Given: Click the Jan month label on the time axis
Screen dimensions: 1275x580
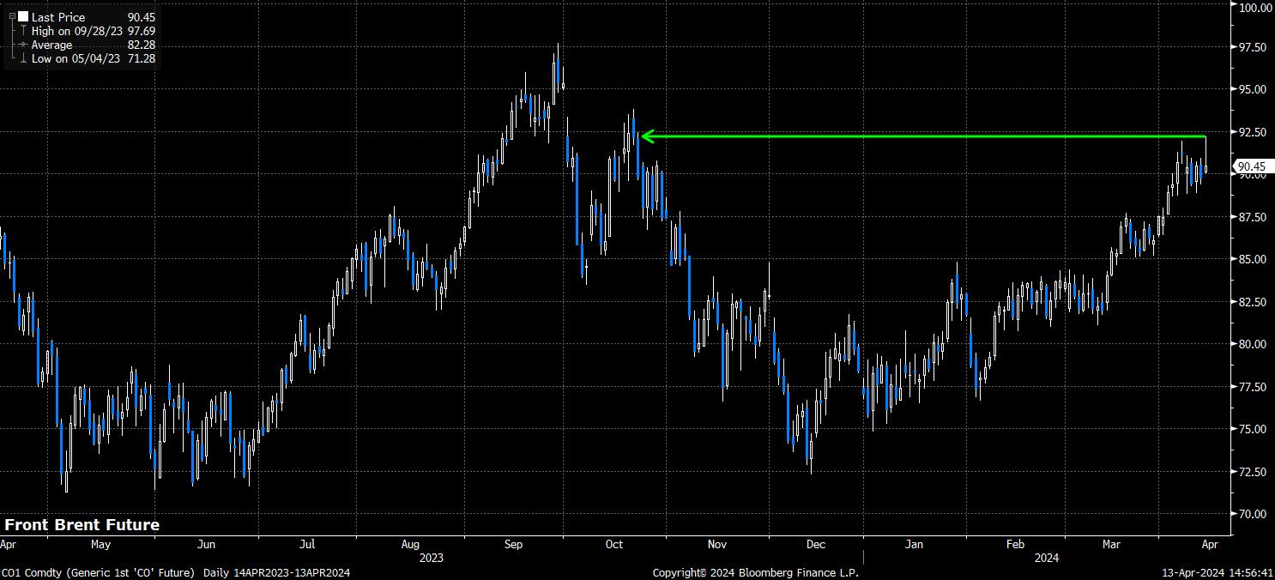Looking at the screenshot, I should [x=915, y=544].
